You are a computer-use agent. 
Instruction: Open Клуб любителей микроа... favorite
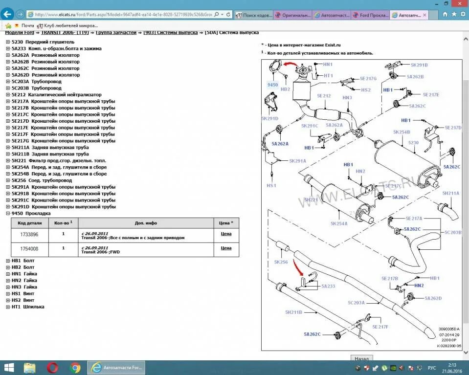click(67, 26)
